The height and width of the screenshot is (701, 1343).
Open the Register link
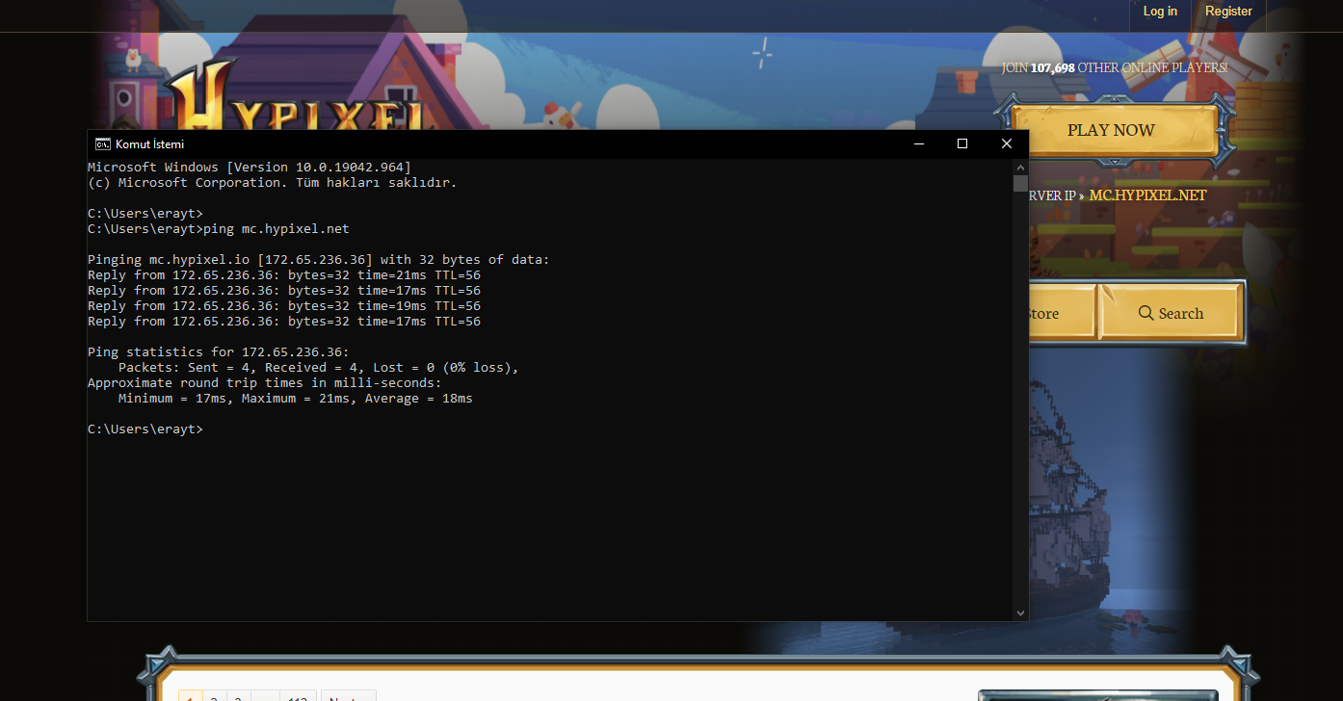pyautogui.click(x=1228, y=12)
